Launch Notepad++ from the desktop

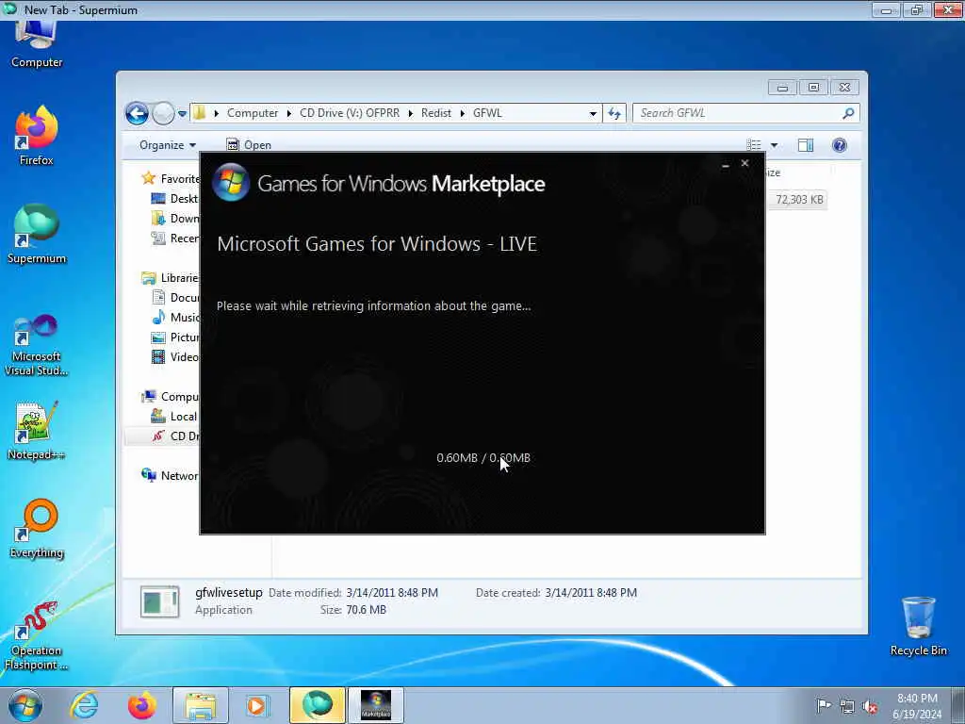[x=37, y=431]
